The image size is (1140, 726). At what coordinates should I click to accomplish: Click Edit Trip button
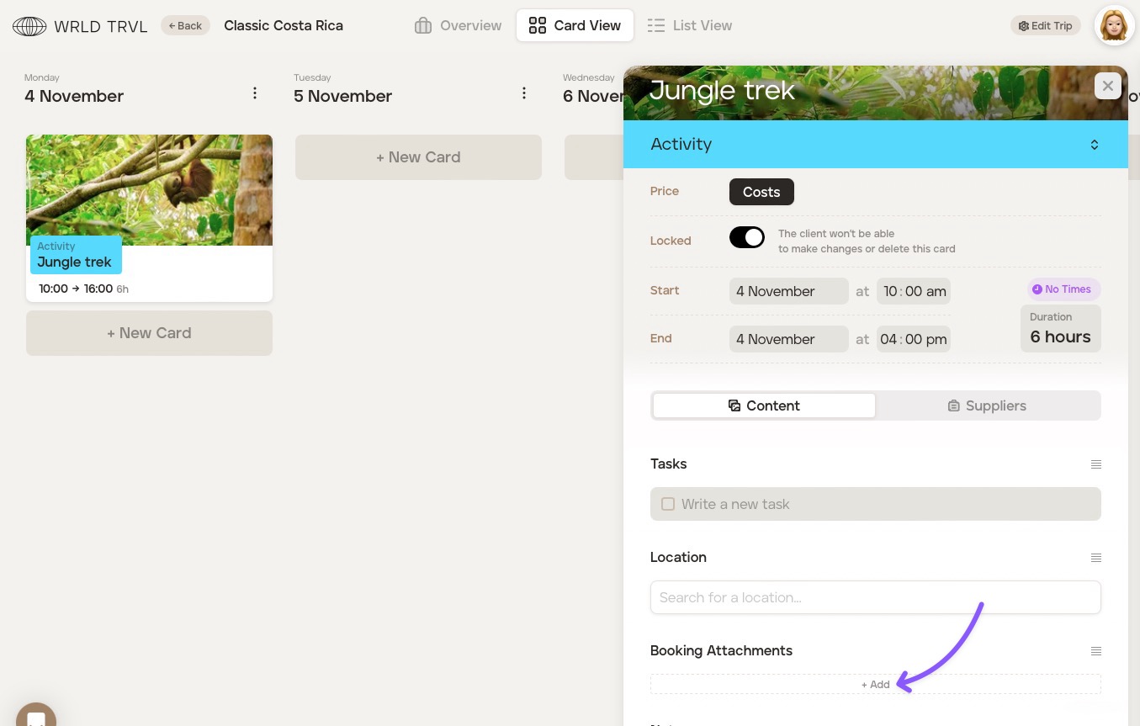pos(1045,26)
